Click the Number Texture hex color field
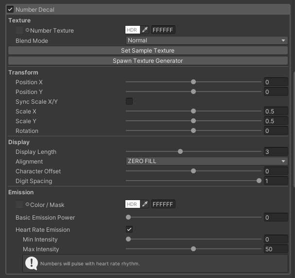Viewport: 295px width, 278px height. 163,30
